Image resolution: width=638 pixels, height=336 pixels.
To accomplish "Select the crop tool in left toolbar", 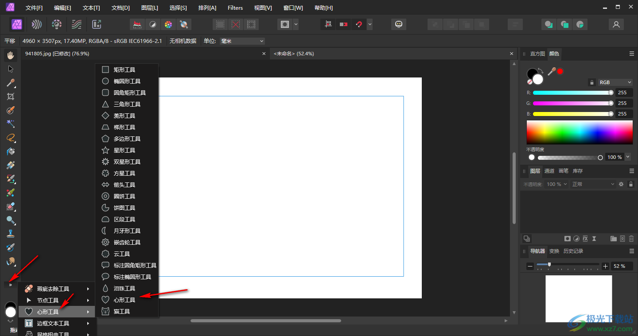I will pyautogui.click(x=11, y=97).
